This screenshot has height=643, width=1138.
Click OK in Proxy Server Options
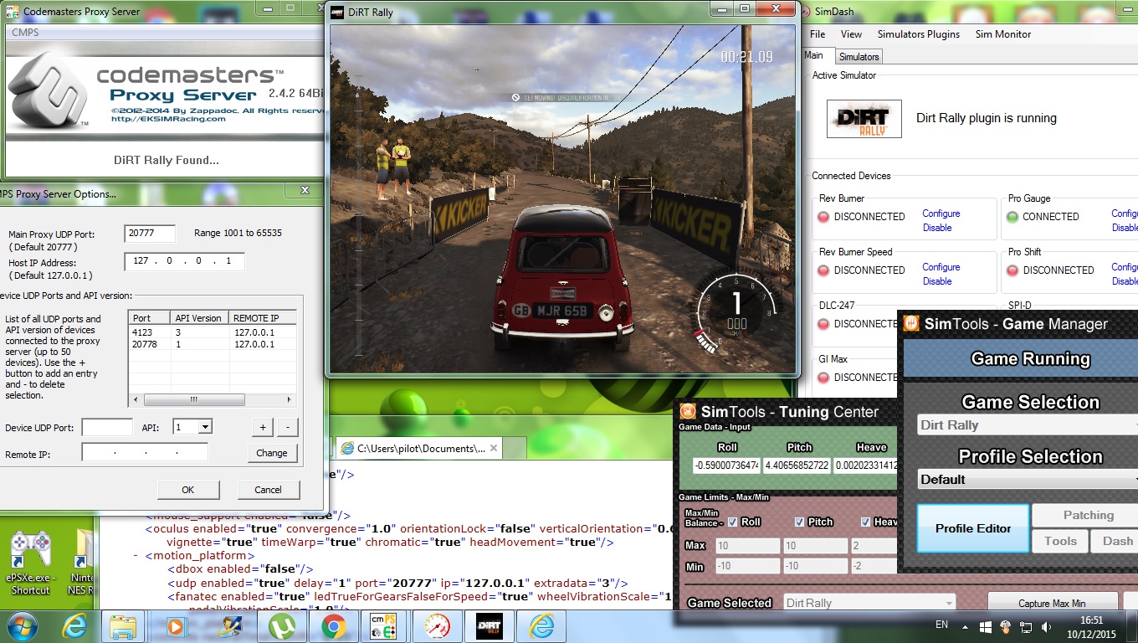tap(188, 490)
